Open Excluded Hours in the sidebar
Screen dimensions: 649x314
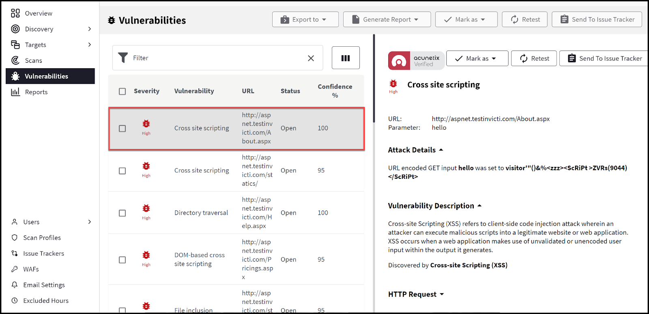pos(46,301)
